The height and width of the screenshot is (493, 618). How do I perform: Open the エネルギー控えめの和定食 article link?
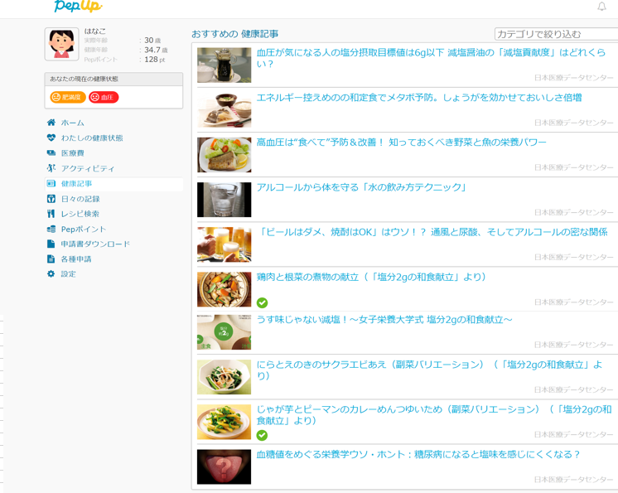pos(418,98)
